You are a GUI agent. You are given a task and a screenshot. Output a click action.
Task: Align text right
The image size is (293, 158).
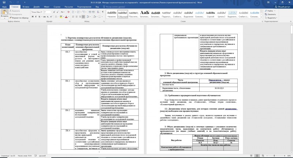pyautogui.click(x=80, y=17)
